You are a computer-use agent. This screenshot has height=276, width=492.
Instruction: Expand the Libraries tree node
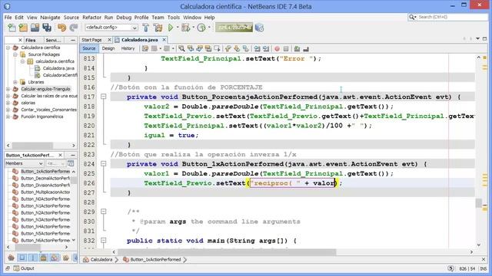tap(15, 82)
